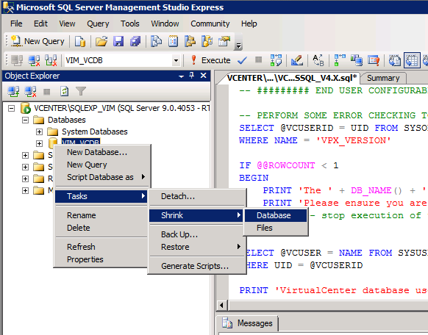Viewport: 428px width, 335px height.
Task: Click the Disconnect icon in Object Explorer
Action: tap(30, 92)
